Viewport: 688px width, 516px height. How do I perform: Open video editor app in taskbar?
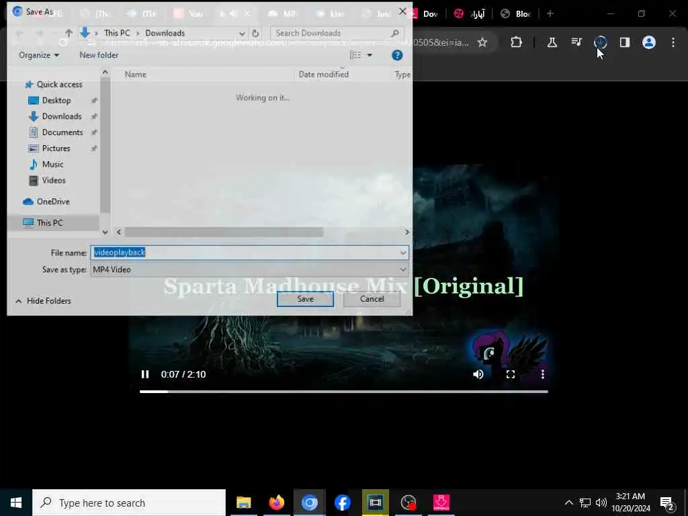[375, 503]
